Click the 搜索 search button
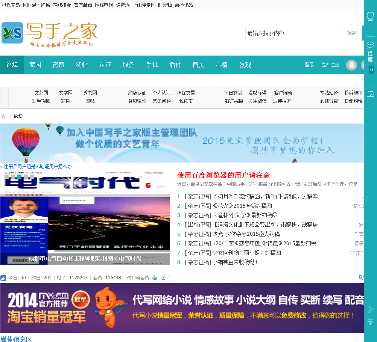 (351, 33)
